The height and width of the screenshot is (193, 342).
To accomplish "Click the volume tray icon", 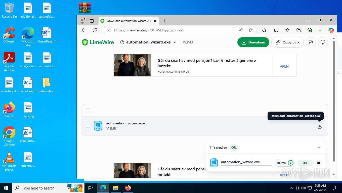I will click(x=304, y=188).
